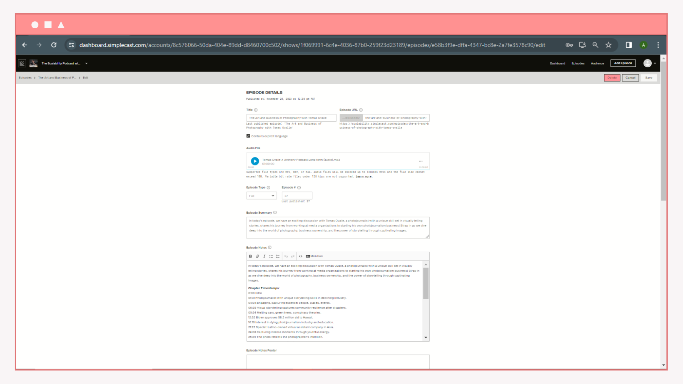Show the Episode # info tooltip
The width and height of the screenshot is (683, 384).
point(299,187)
